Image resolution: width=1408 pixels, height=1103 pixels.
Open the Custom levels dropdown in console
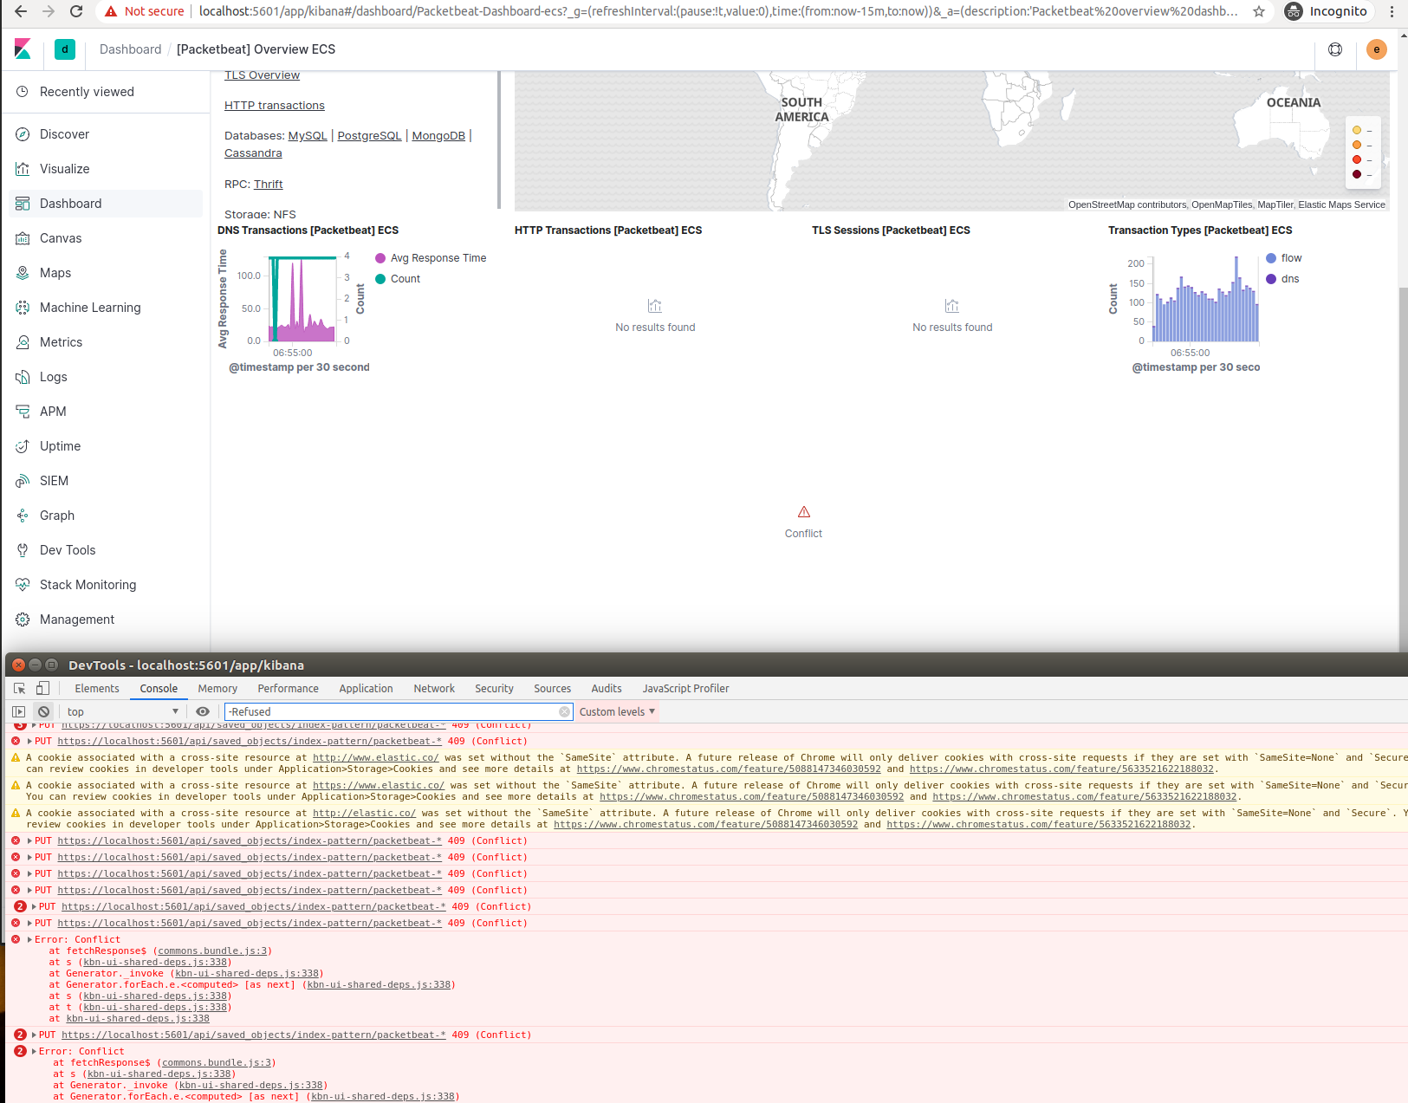click(x=616, y=710)
